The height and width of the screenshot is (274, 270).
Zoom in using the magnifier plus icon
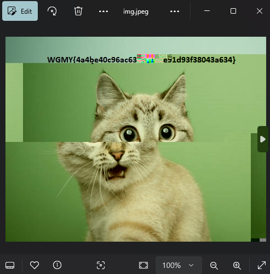(237, 265)
